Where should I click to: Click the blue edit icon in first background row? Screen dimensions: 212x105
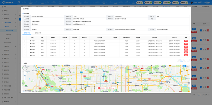tap(201, 31)
